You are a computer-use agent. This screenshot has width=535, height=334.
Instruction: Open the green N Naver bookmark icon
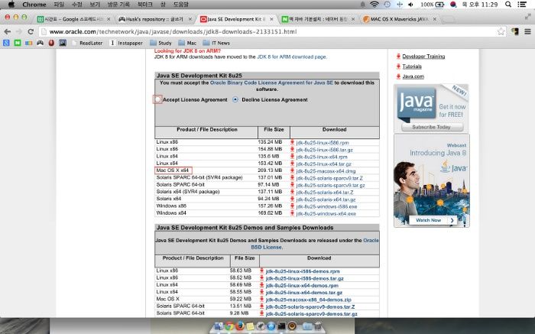click(18, 43)
